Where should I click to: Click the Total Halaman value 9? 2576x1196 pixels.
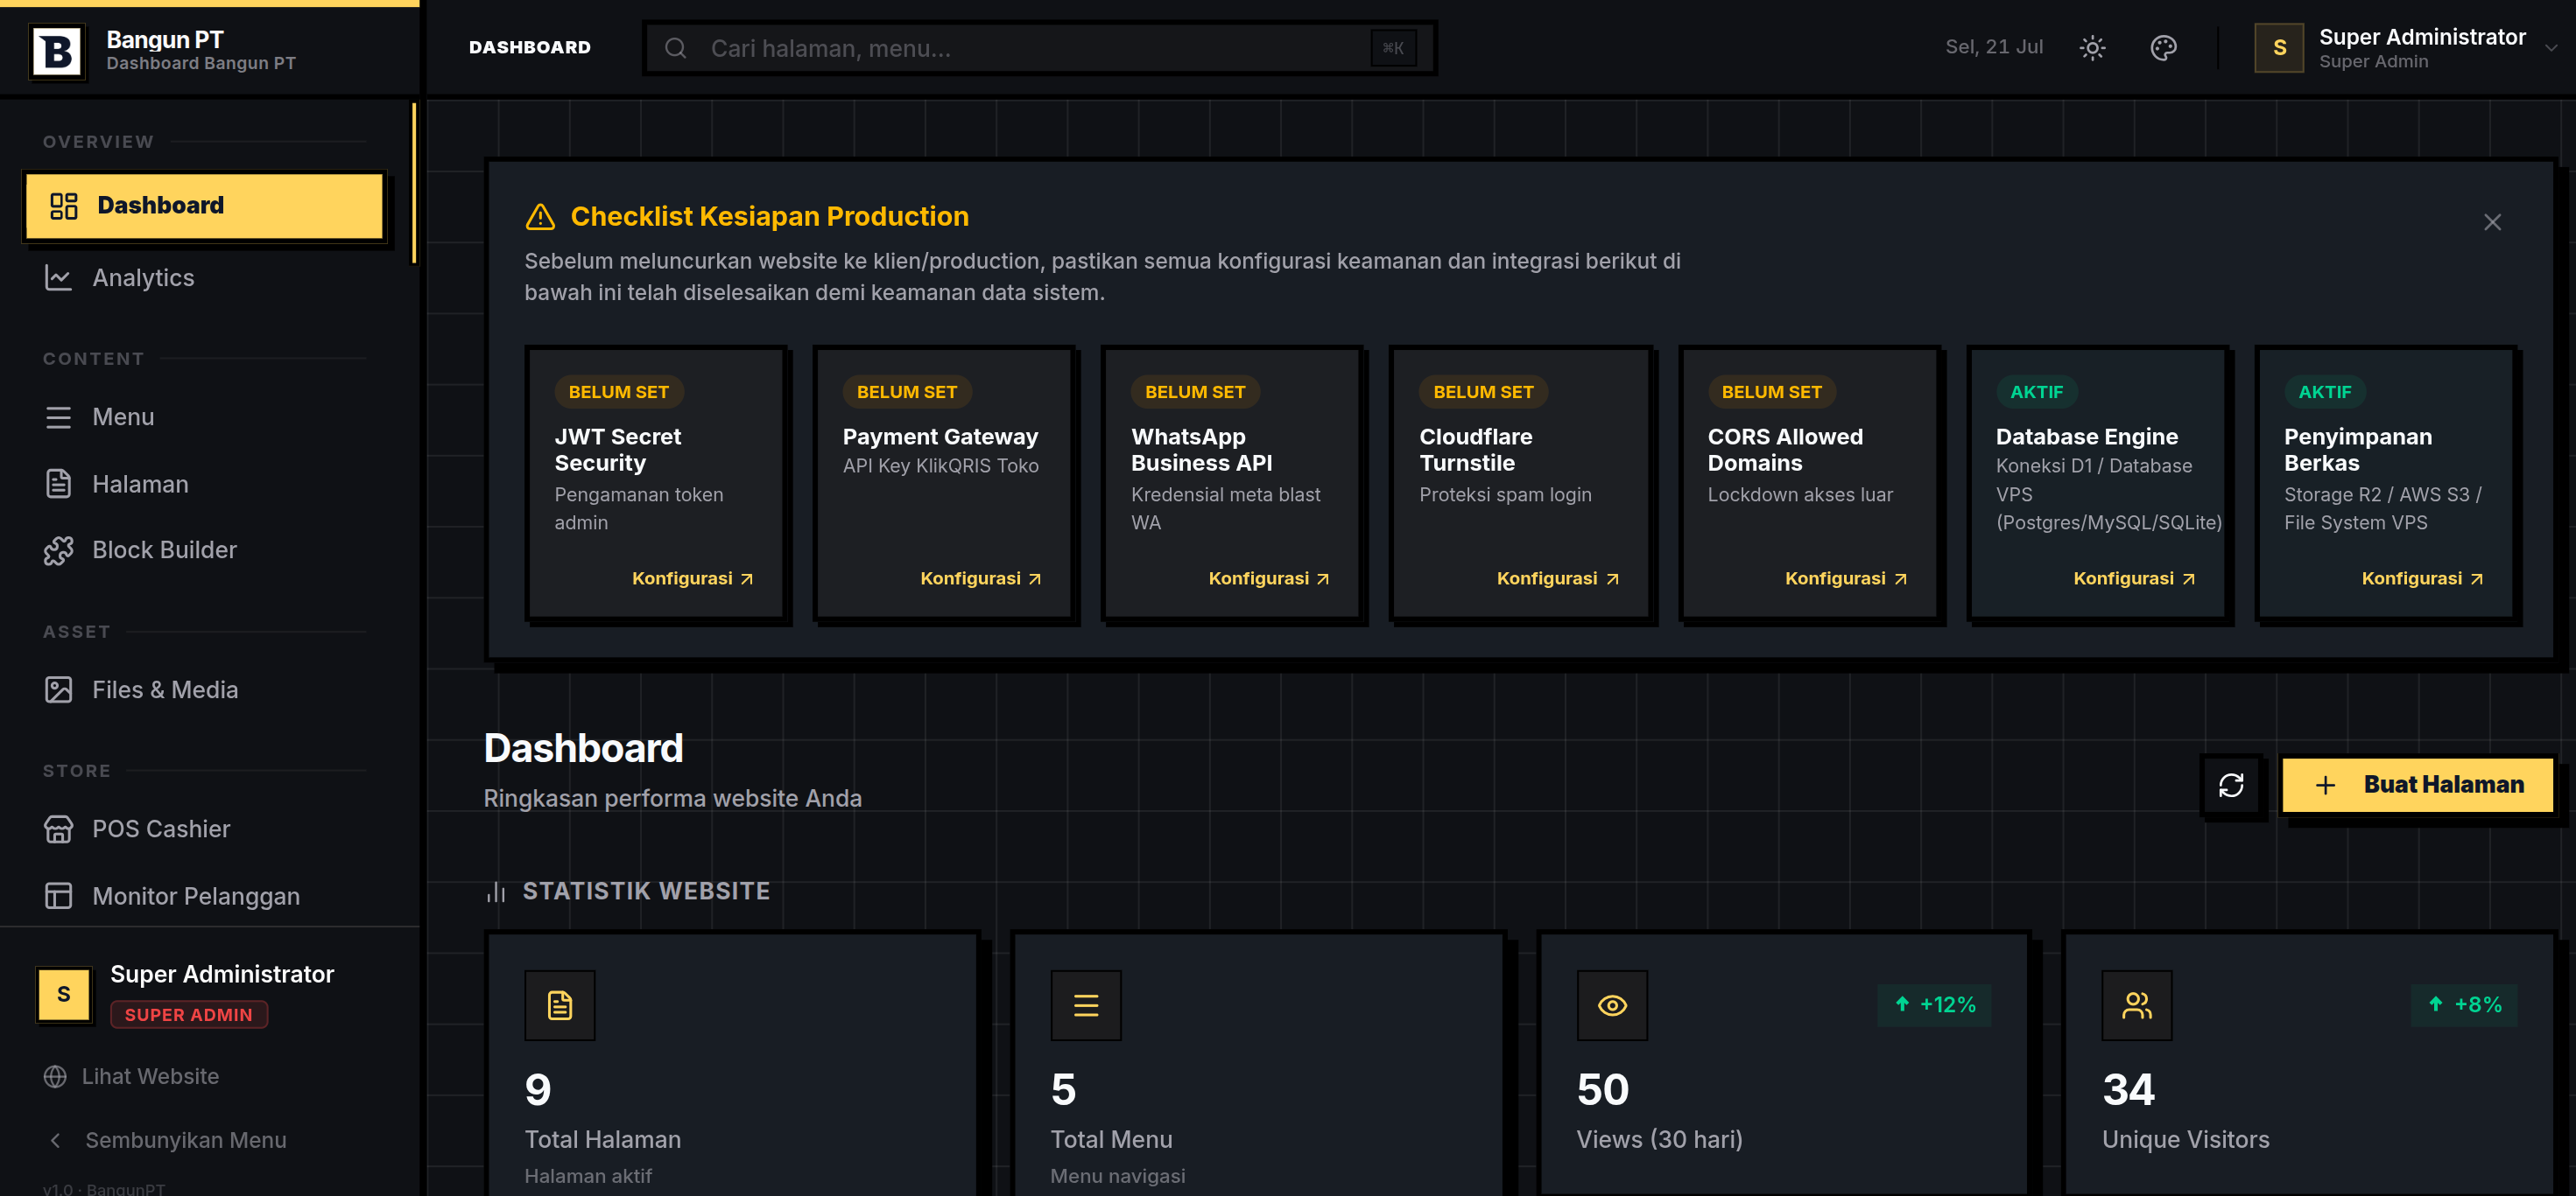tap(538, 1090)
